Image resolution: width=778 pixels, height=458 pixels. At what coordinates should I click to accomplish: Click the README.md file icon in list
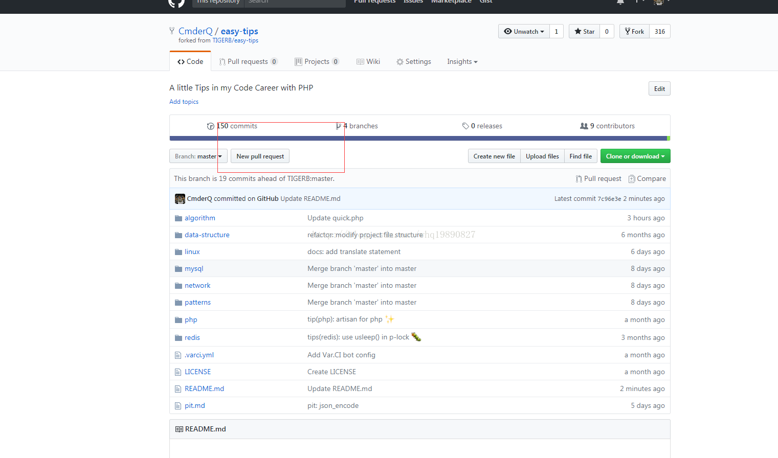(178, 389)
